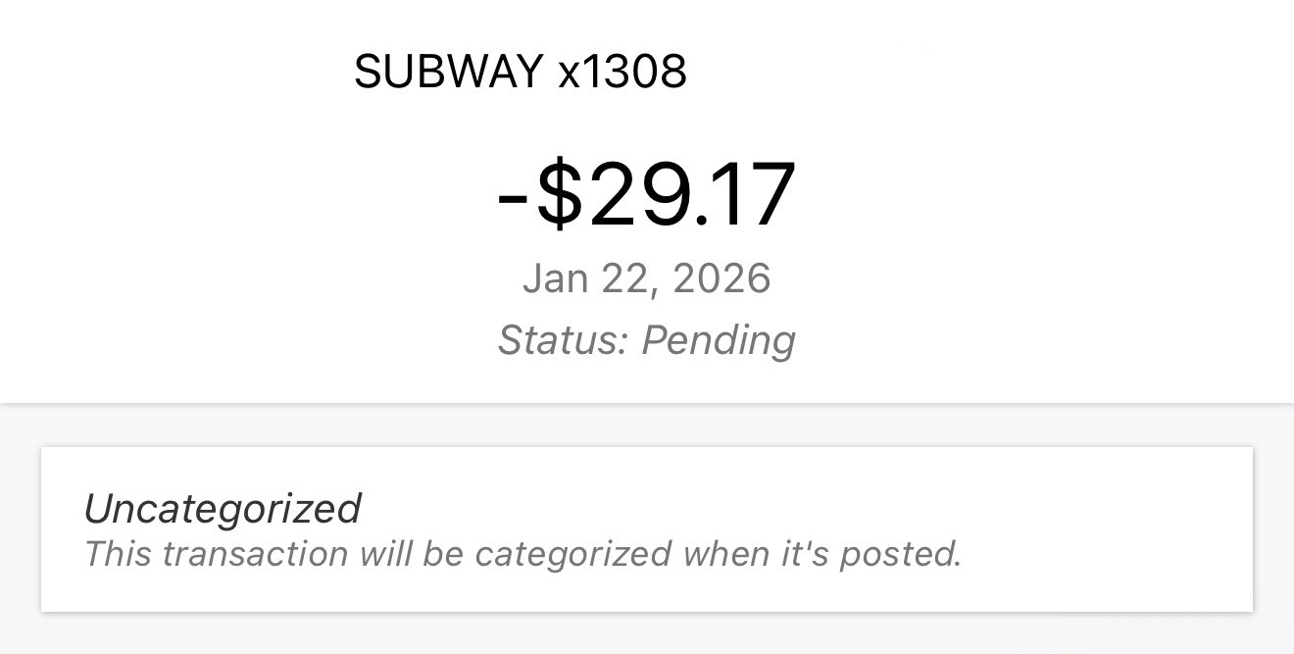Tap the empty right side of the Uncategorized card
1294x654 pixels.
coord(1108,529)
